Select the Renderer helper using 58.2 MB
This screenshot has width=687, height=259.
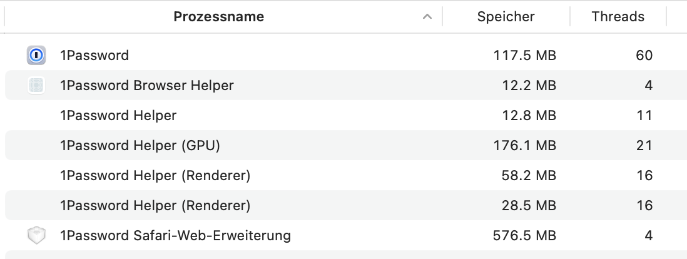[x=155, y=176]
